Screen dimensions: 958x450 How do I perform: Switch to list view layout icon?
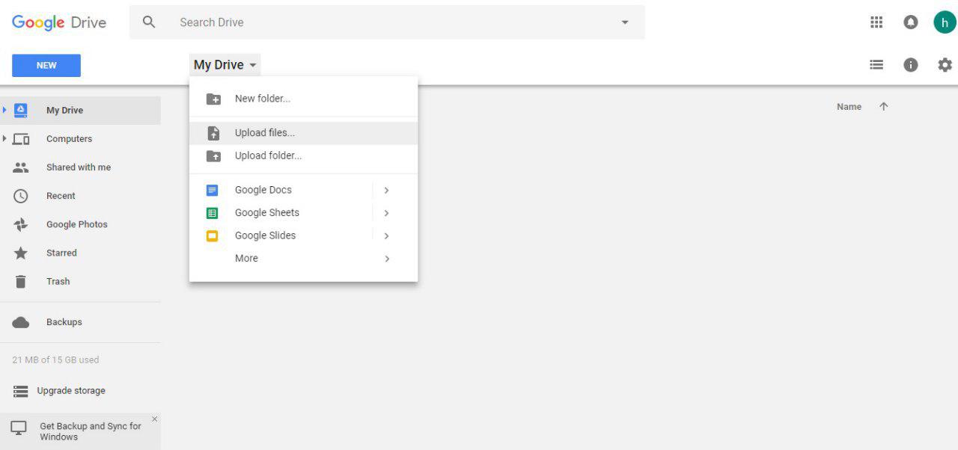pyautogui.click(x=876, y=65)
